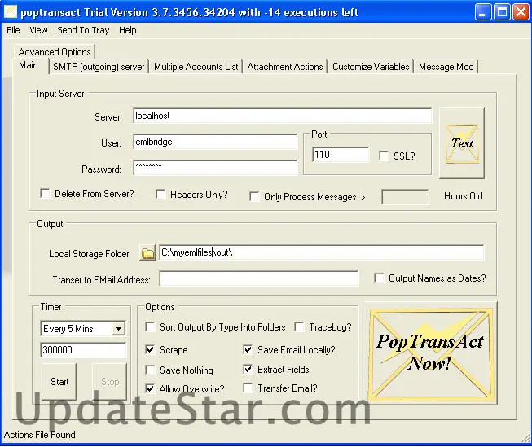532x447 pixels.
Task: Maximize the poptransact window
Action: 502,12
